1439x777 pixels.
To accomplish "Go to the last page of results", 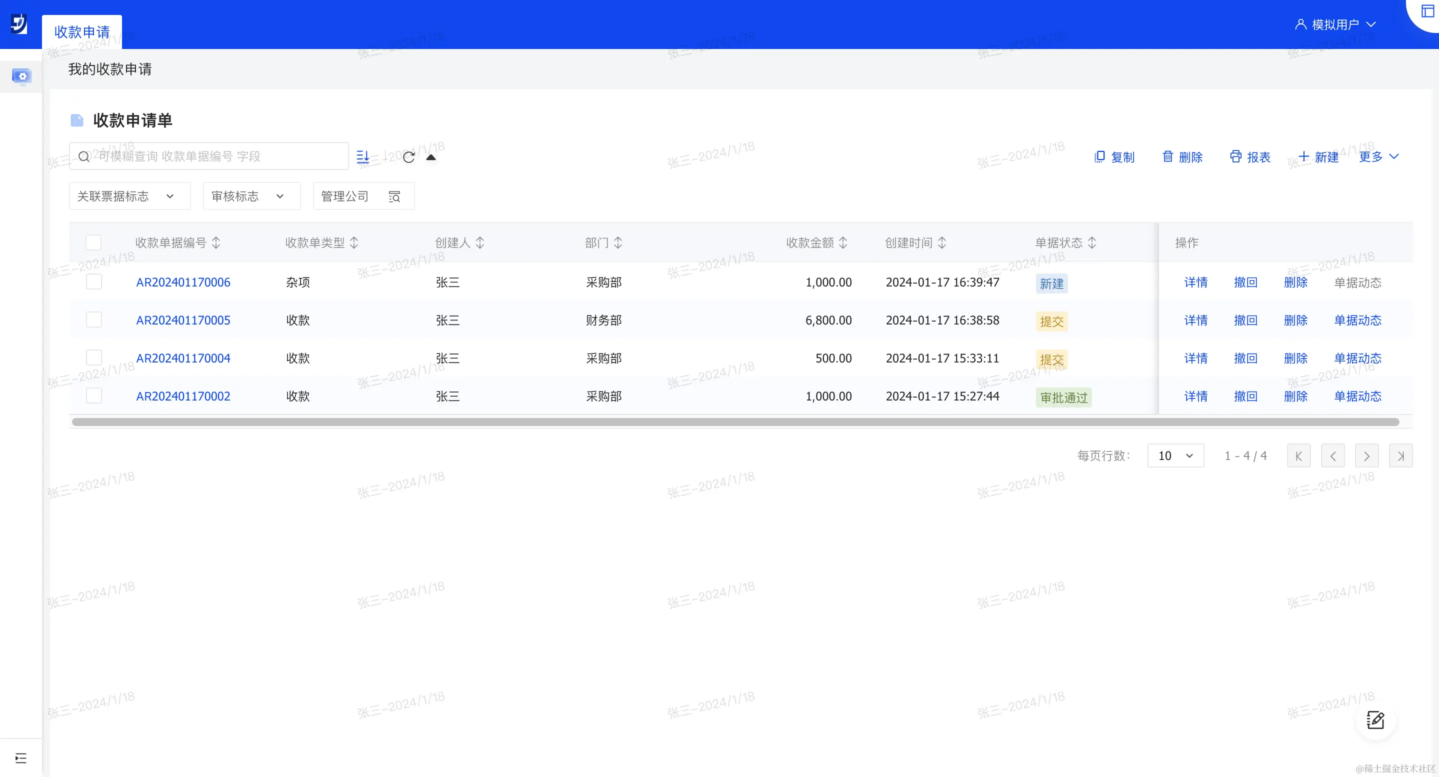I will click(1400, 456).
